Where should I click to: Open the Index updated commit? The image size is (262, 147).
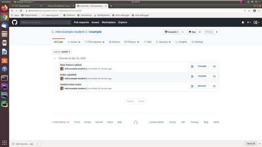[68, 75]
